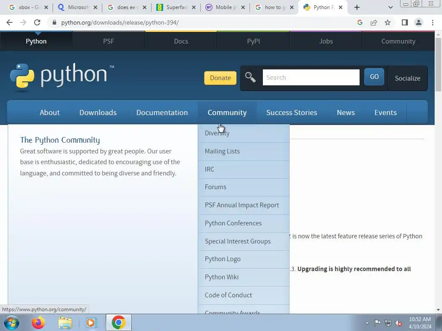442x331 pixels.
Task: Open the browser side panel icon
Action: click(x=405, y=22)
